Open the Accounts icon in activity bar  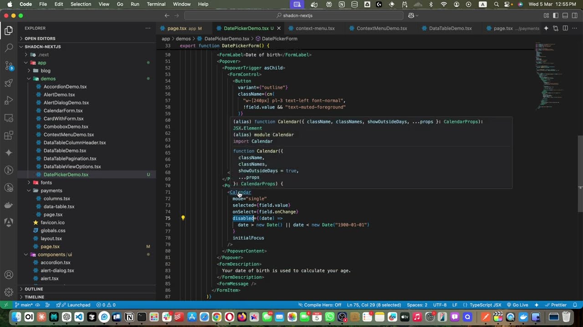[x=9, y=274]
